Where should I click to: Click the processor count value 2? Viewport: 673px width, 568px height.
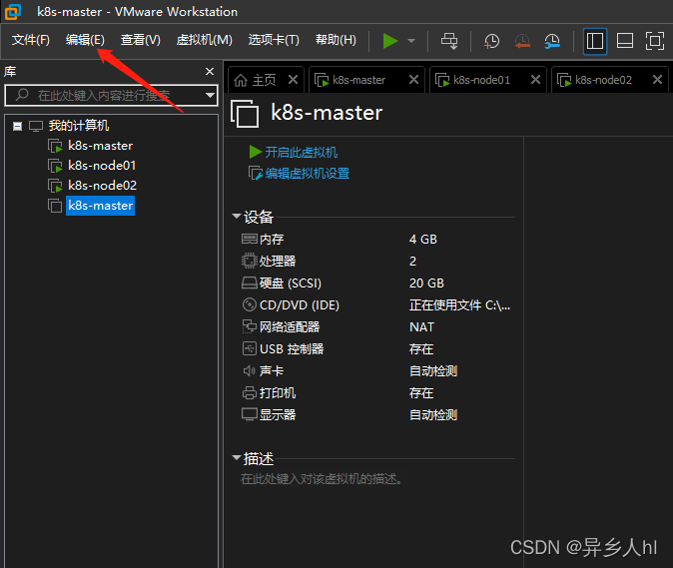[x=413, y=262]
